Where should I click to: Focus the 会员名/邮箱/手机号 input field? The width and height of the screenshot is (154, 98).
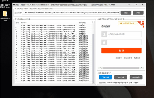[x=124, y=34]
